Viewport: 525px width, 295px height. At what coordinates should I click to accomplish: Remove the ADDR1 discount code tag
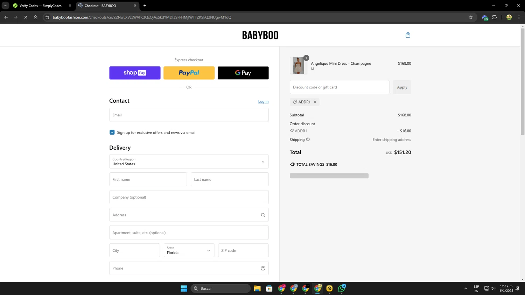[x=315, y=102]
